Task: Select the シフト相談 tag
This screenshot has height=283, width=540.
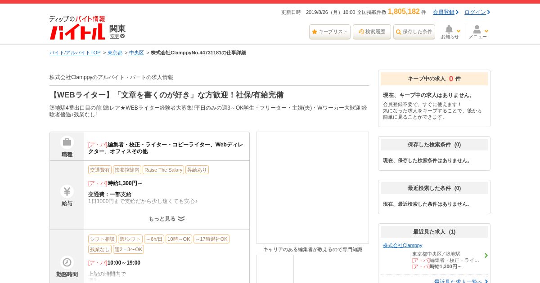Action: (102, 239)
